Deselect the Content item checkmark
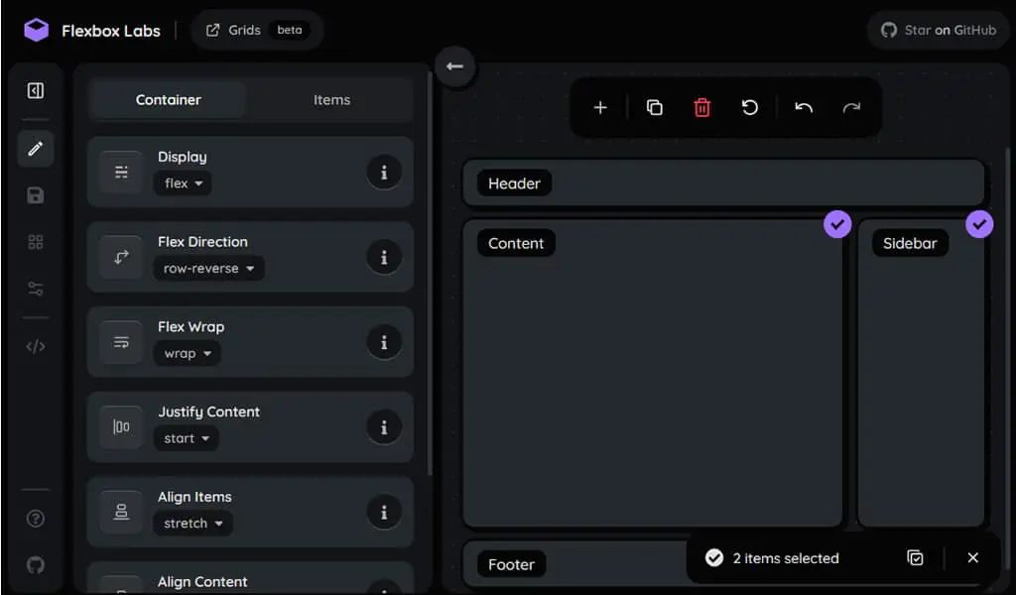This screenshot has height=595, width=1016. [x=837, y=224]
